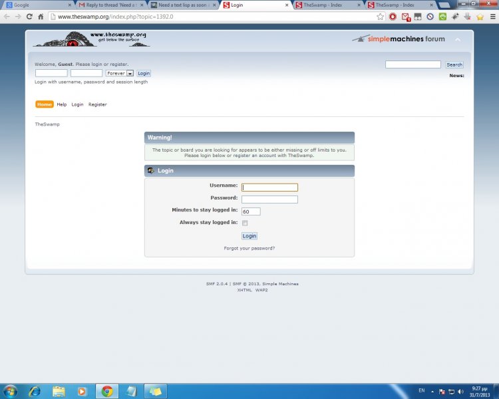Click theswamp.org banner logo

pos(91,39)
